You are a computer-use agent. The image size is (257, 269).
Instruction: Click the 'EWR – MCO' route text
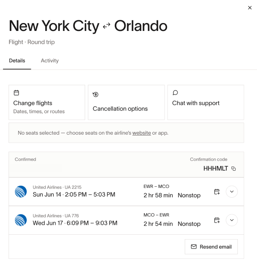click(156, 186)
